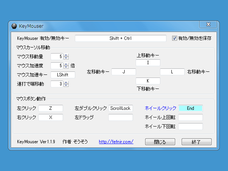The width and height of the screenshot is (228, 171).
Task: Click the マウス加速キー label
Action: (x=32, y=75)
